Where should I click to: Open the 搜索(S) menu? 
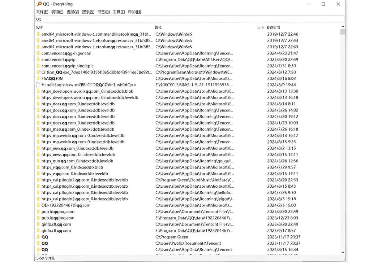click(88, 12)
